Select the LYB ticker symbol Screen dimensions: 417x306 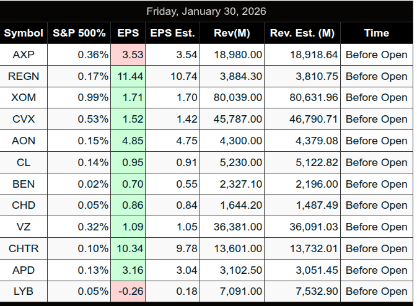pyautogui.click(x=24, y=291)
